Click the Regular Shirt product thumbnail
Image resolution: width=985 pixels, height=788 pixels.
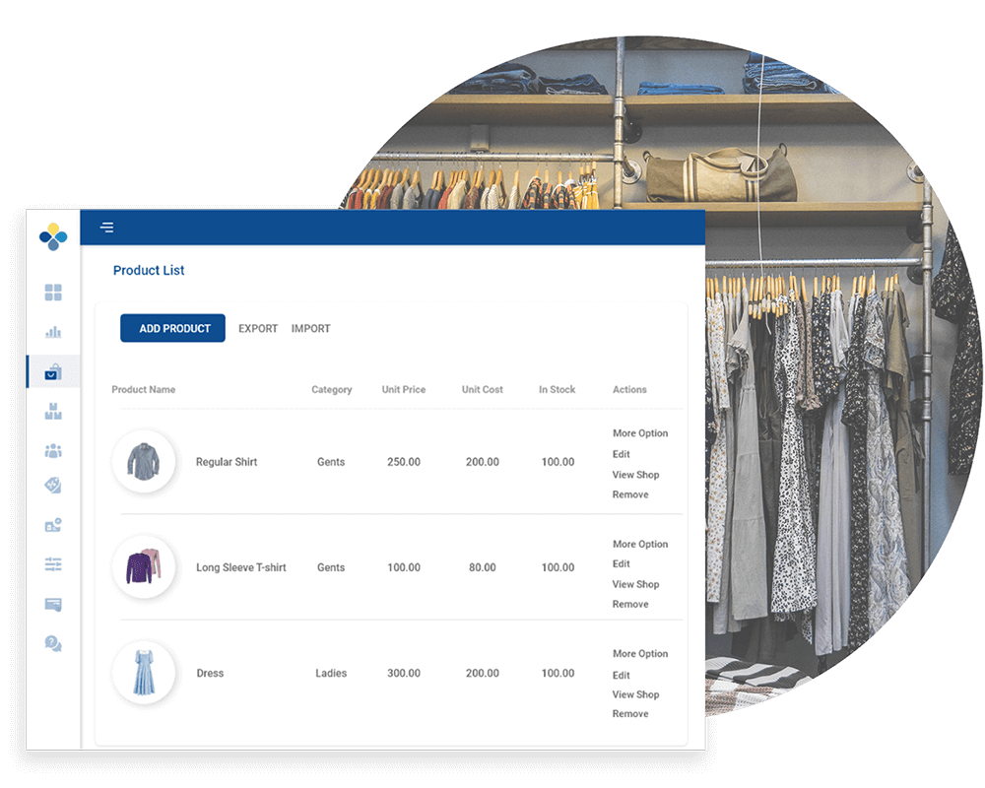pos(144,461)
